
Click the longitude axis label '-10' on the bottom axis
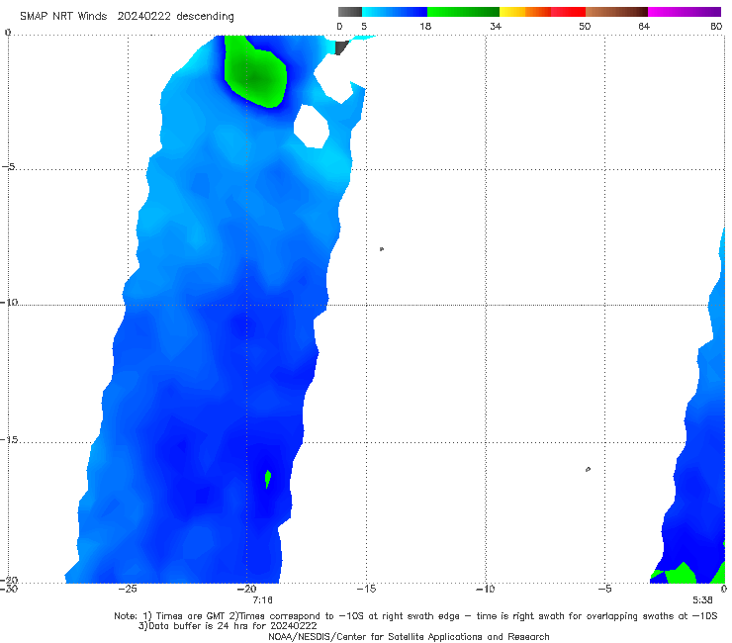click(486, 589)
